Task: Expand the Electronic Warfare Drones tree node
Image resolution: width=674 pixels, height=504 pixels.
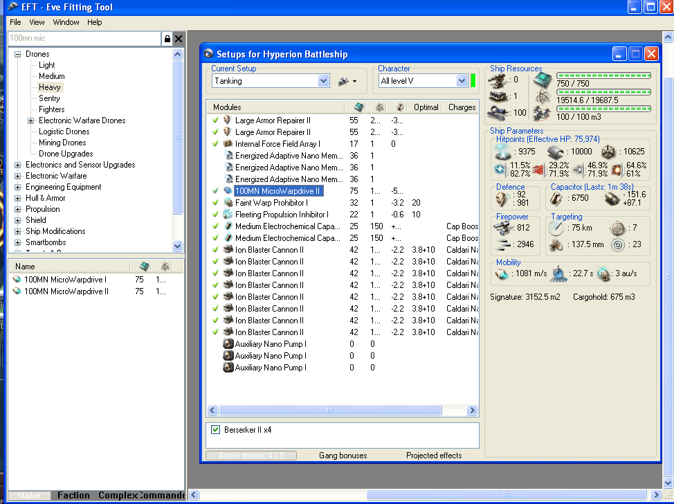Action: (30, 120)
